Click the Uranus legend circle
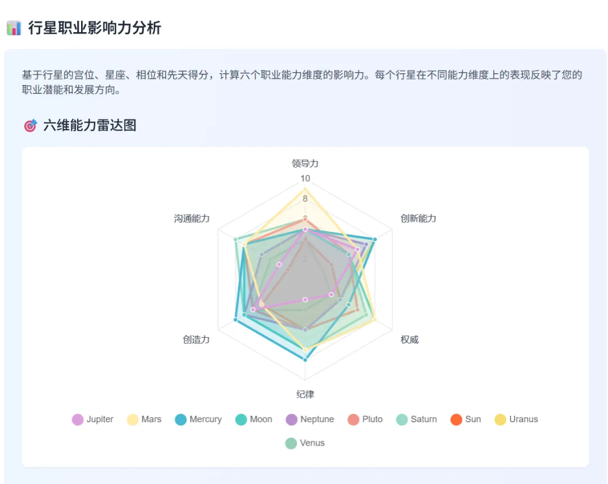 (x=500, y=420)
